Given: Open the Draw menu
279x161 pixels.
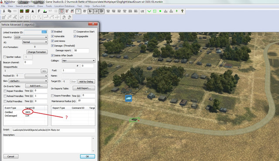Looking at the screenshot, I should (40, 6).
